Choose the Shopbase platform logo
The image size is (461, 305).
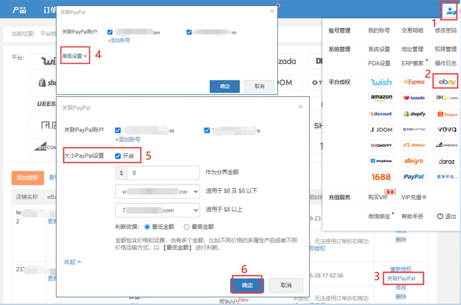[x=381, y=161]
